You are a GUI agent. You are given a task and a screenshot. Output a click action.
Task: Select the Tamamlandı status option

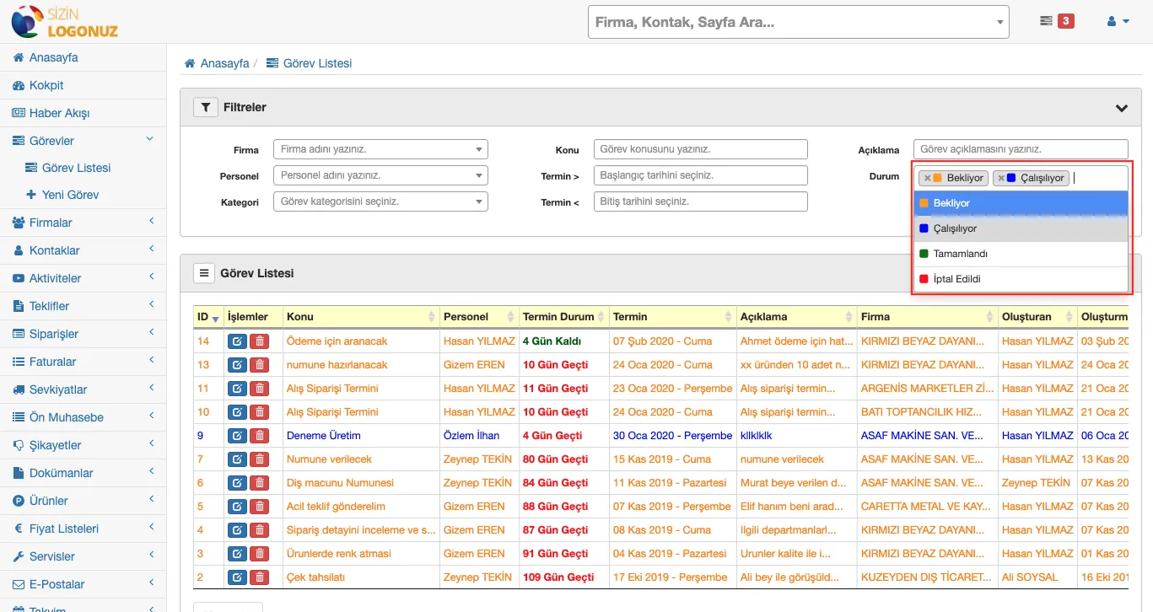pos(1021,254)
